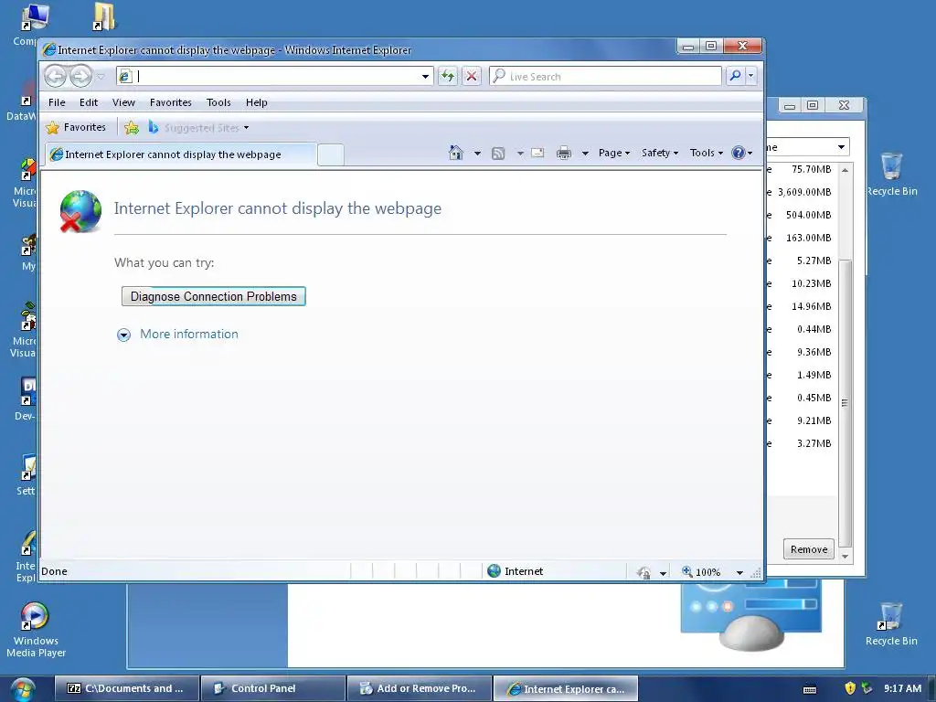Screen dimensions: 936x702
Task: Select the 14.96MB program entry
Action: coord(800,306)
